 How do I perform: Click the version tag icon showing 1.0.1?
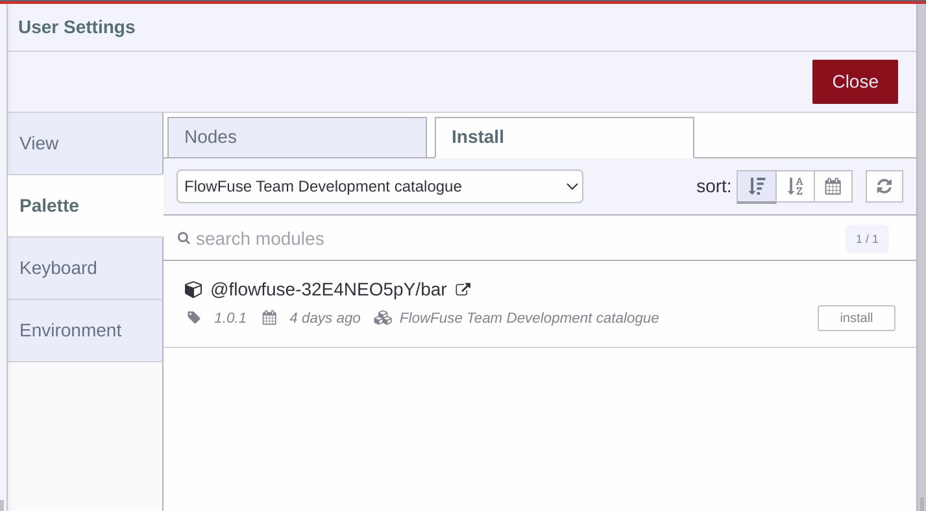click(x=193, y=318)
